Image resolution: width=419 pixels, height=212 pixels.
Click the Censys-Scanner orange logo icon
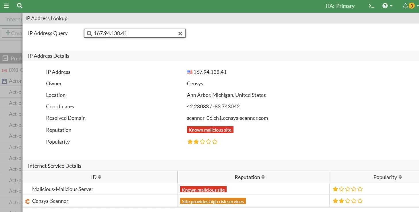pos(28,201)
